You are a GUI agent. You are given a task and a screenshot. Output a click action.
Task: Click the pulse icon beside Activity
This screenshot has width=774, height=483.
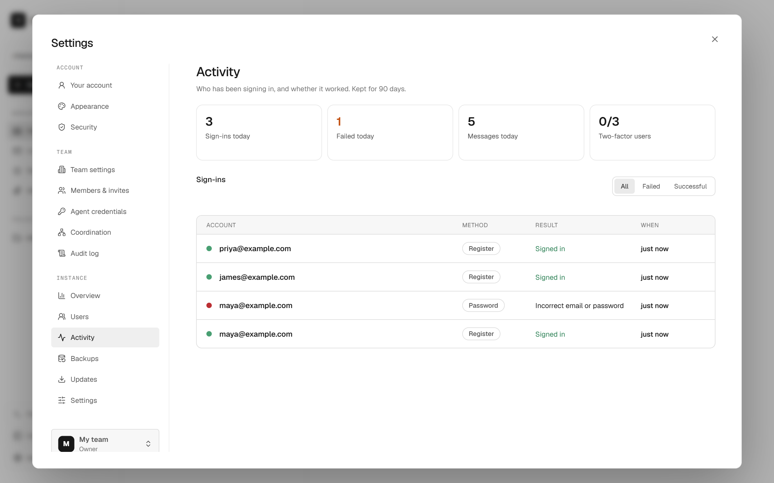tap(62, 337)
